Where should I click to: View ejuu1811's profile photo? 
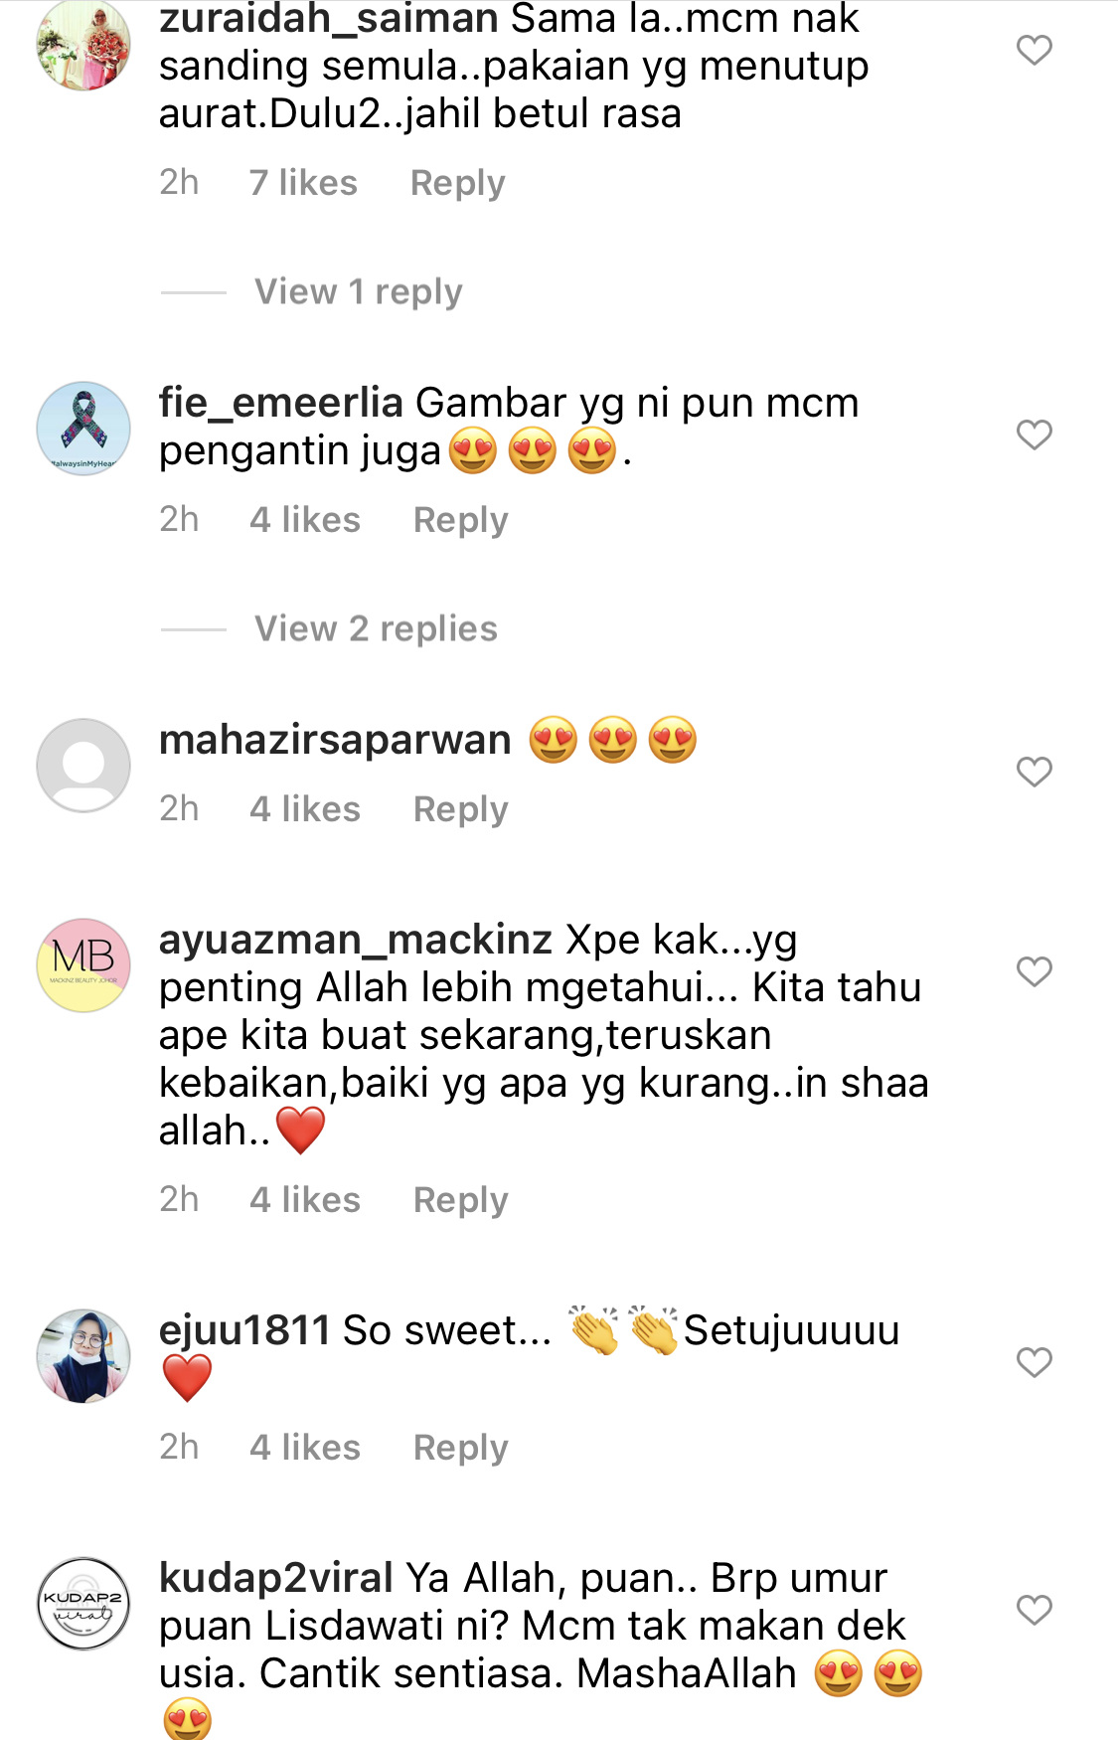pyautogui.click(x=83, y=1356)
